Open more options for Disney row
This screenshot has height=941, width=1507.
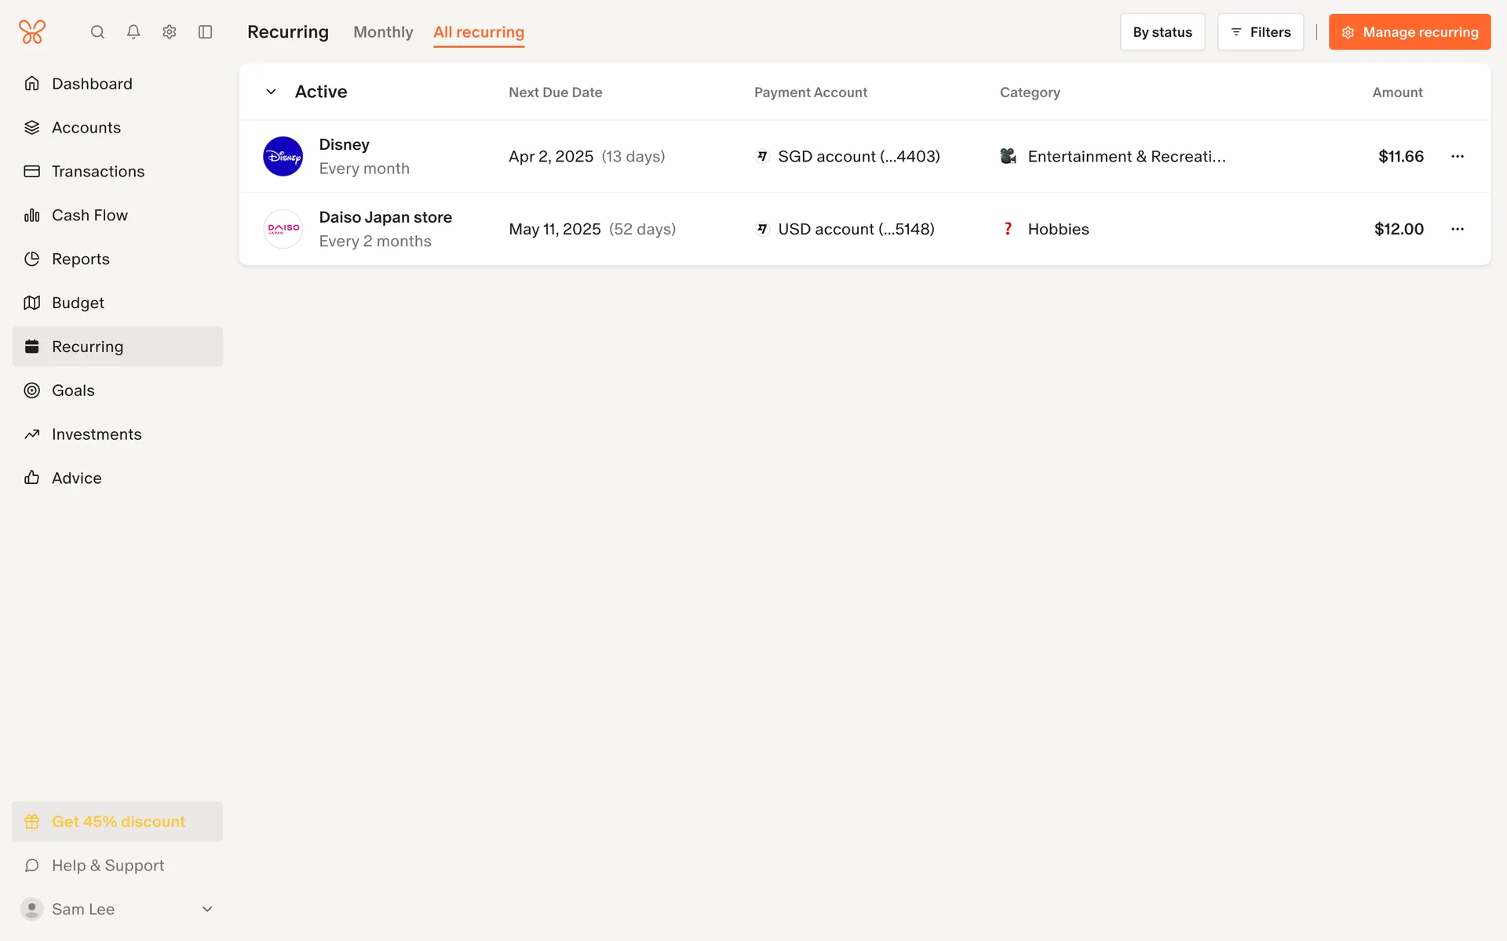[1458, 156]
